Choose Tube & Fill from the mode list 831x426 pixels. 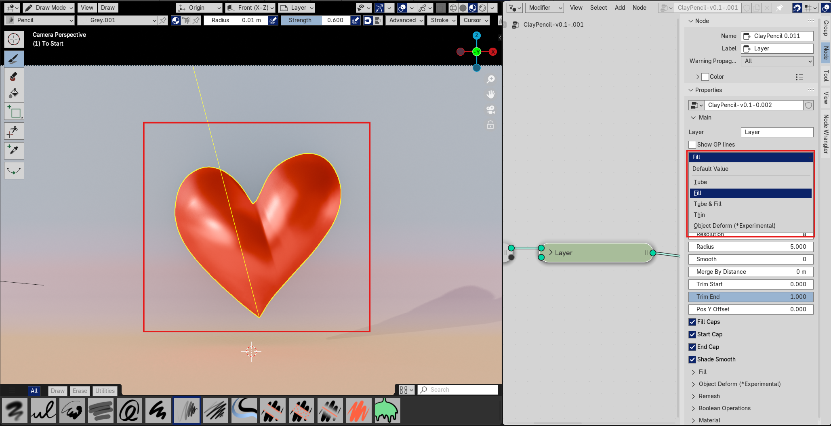(751, 204)
